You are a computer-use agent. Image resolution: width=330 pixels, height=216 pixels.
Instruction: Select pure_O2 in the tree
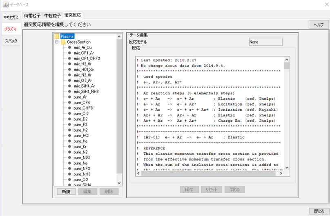pyautogui.click(x=81, y=180)
